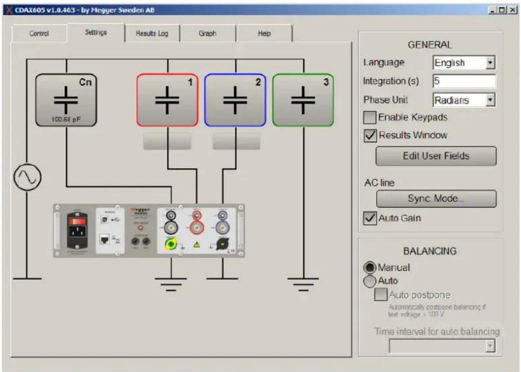Open the Help tab
Viewport: 521px width, 372px height.
pos(264,33)
